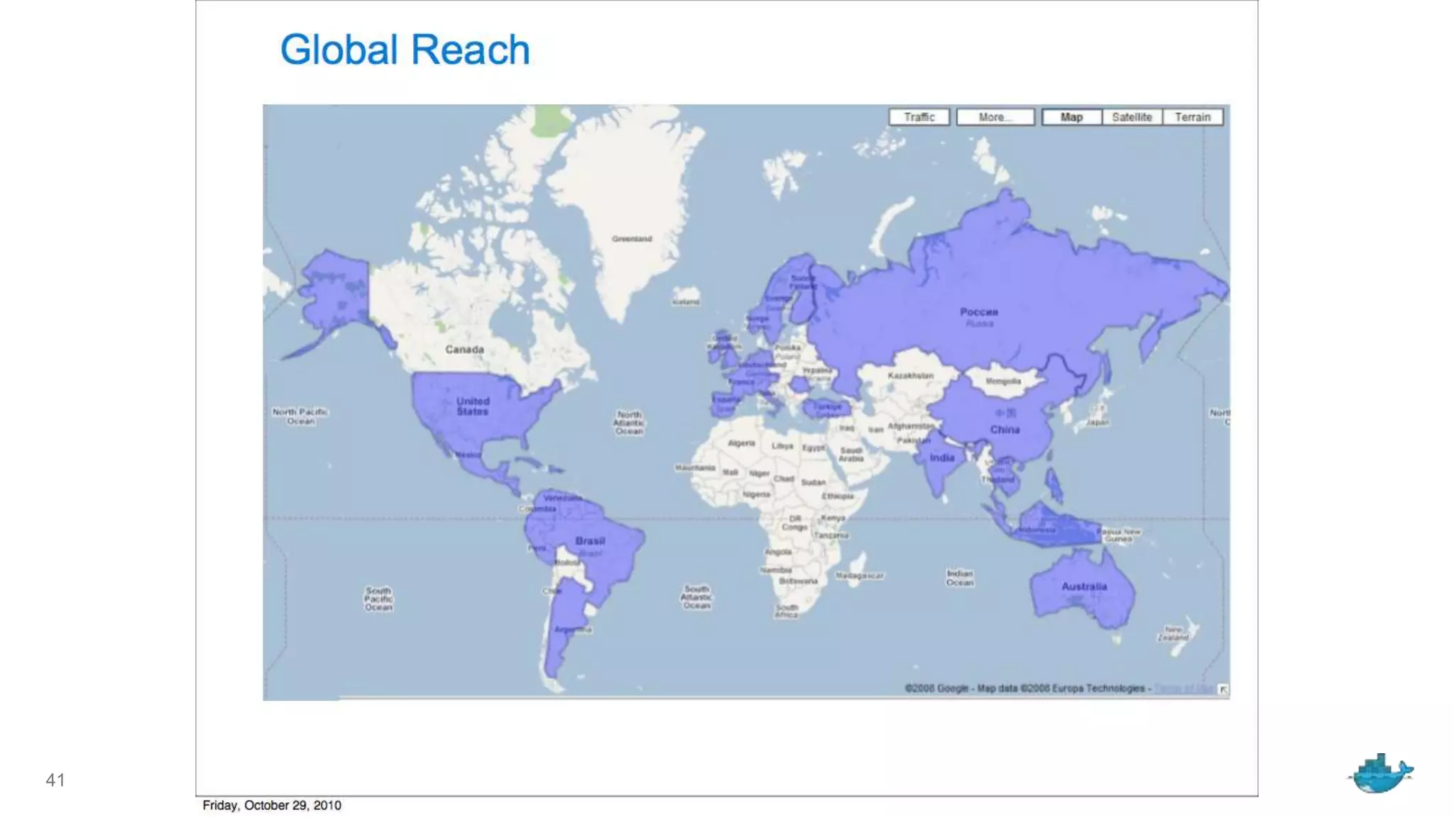This screenshot has height=817, width=1454.
Task: Click the Brasil label on the map
Action: pyautogui.click(x=590, y=540)
